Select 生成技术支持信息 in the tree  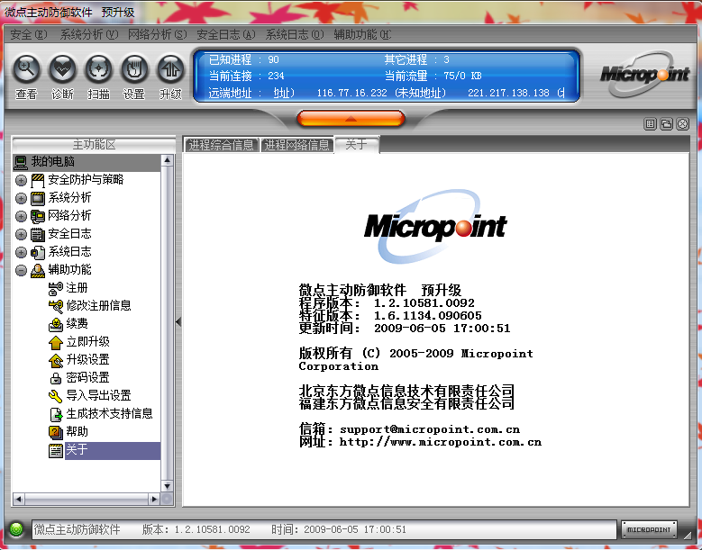pos(109,413)
